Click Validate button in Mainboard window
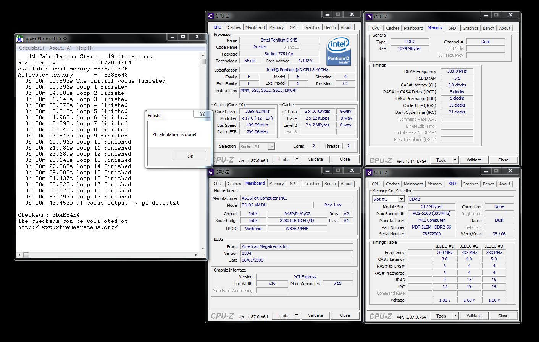 [315, 315]
